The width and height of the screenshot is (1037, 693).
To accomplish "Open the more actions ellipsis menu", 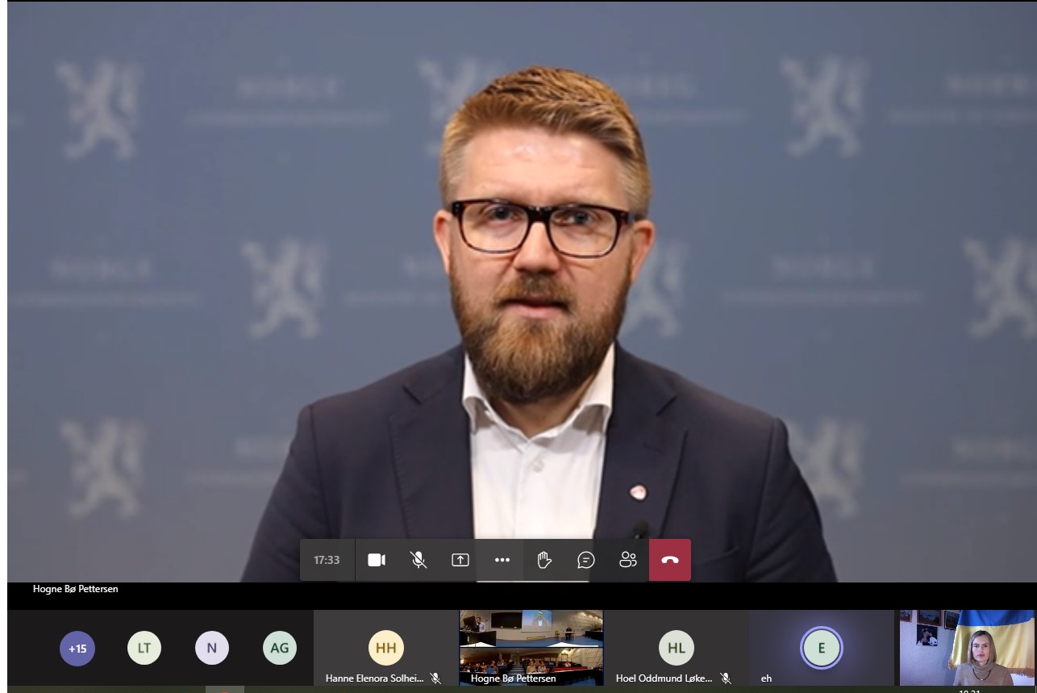I will [x=502, y=560].
